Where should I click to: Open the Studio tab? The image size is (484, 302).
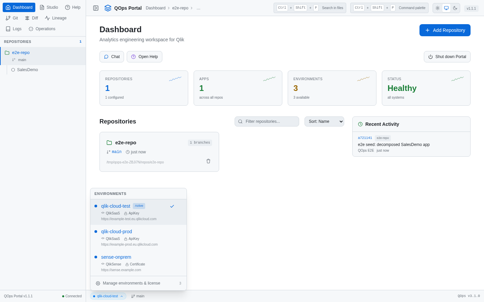(x=49, y=7)
